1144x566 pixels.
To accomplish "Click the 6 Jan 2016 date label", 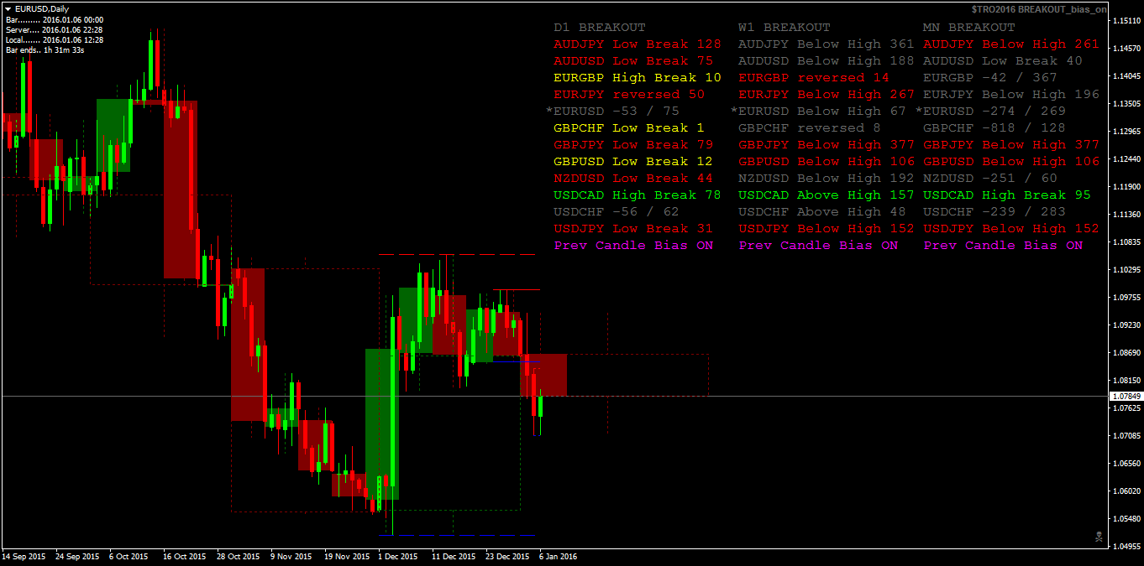I will click(558, 556).
